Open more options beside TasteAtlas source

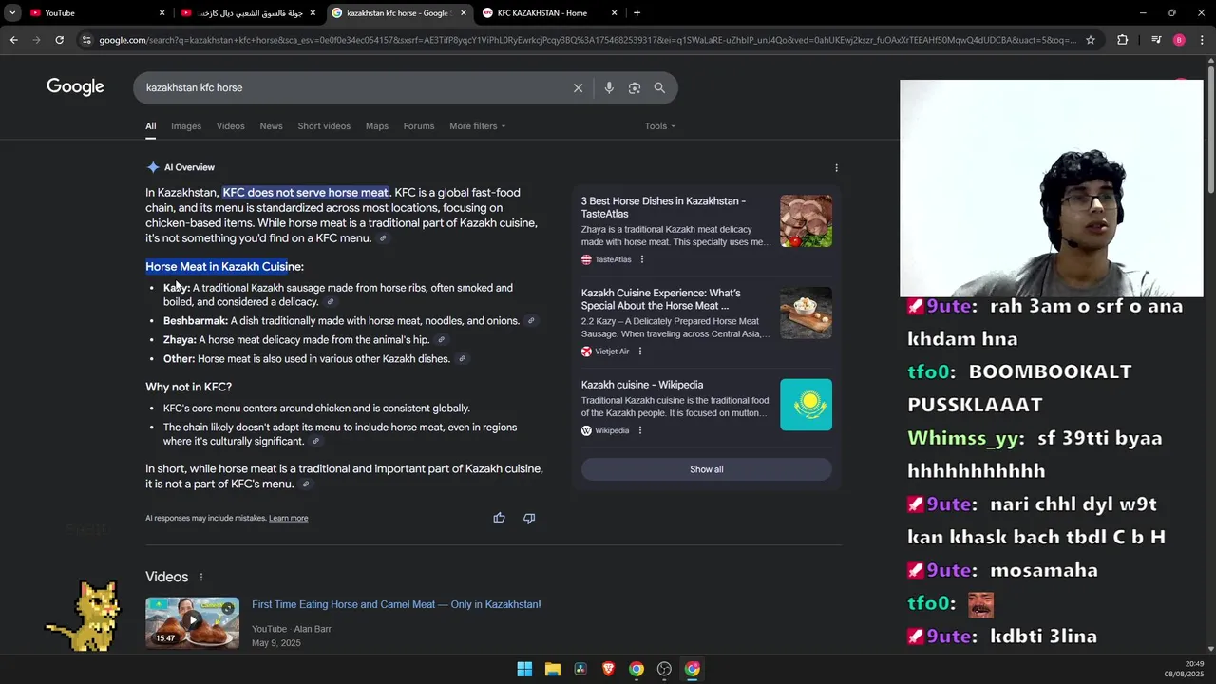tap(642, 259)
